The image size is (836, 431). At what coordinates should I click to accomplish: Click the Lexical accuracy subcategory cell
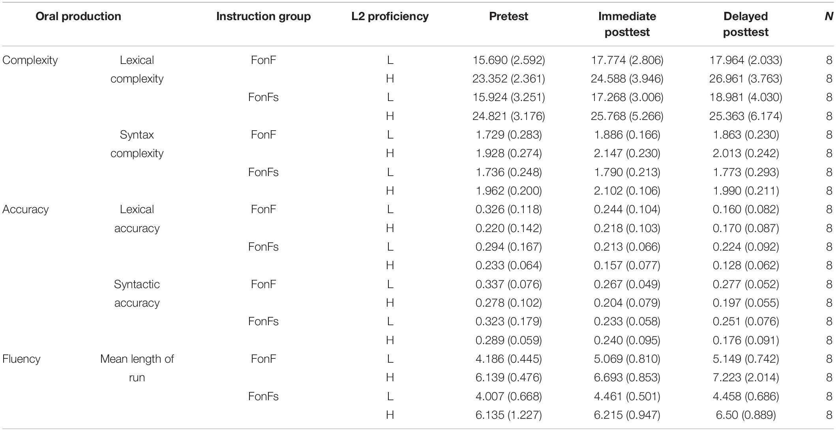pyautogui.click(x=137, y=219)
